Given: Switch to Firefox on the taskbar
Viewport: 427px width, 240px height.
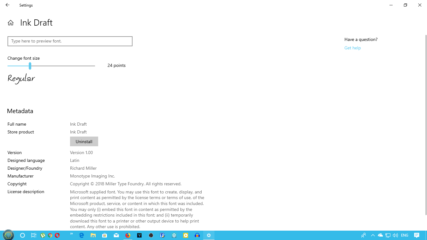Looking at the screenshot, I should [x=128, y=235].
